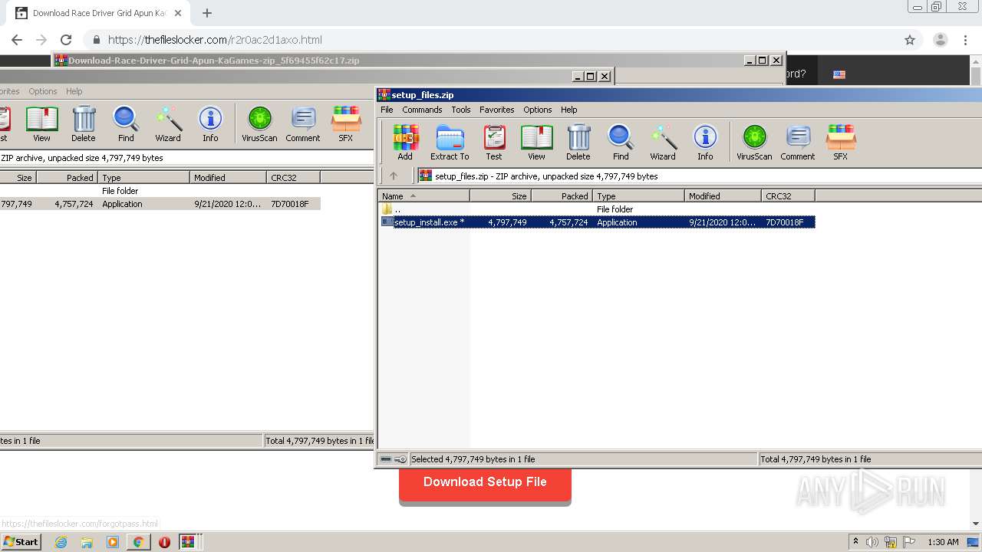Open Help menu in setup_files.zip window
This screenshot has width=982, height=552.
click(568, 110)
